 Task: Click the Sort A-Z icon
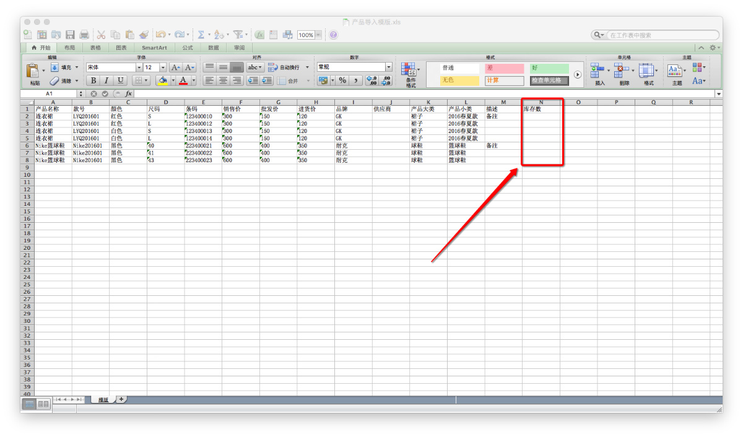tap(219, 35)
